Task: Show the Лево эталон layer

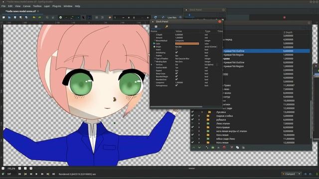Action: pos(192,123)
